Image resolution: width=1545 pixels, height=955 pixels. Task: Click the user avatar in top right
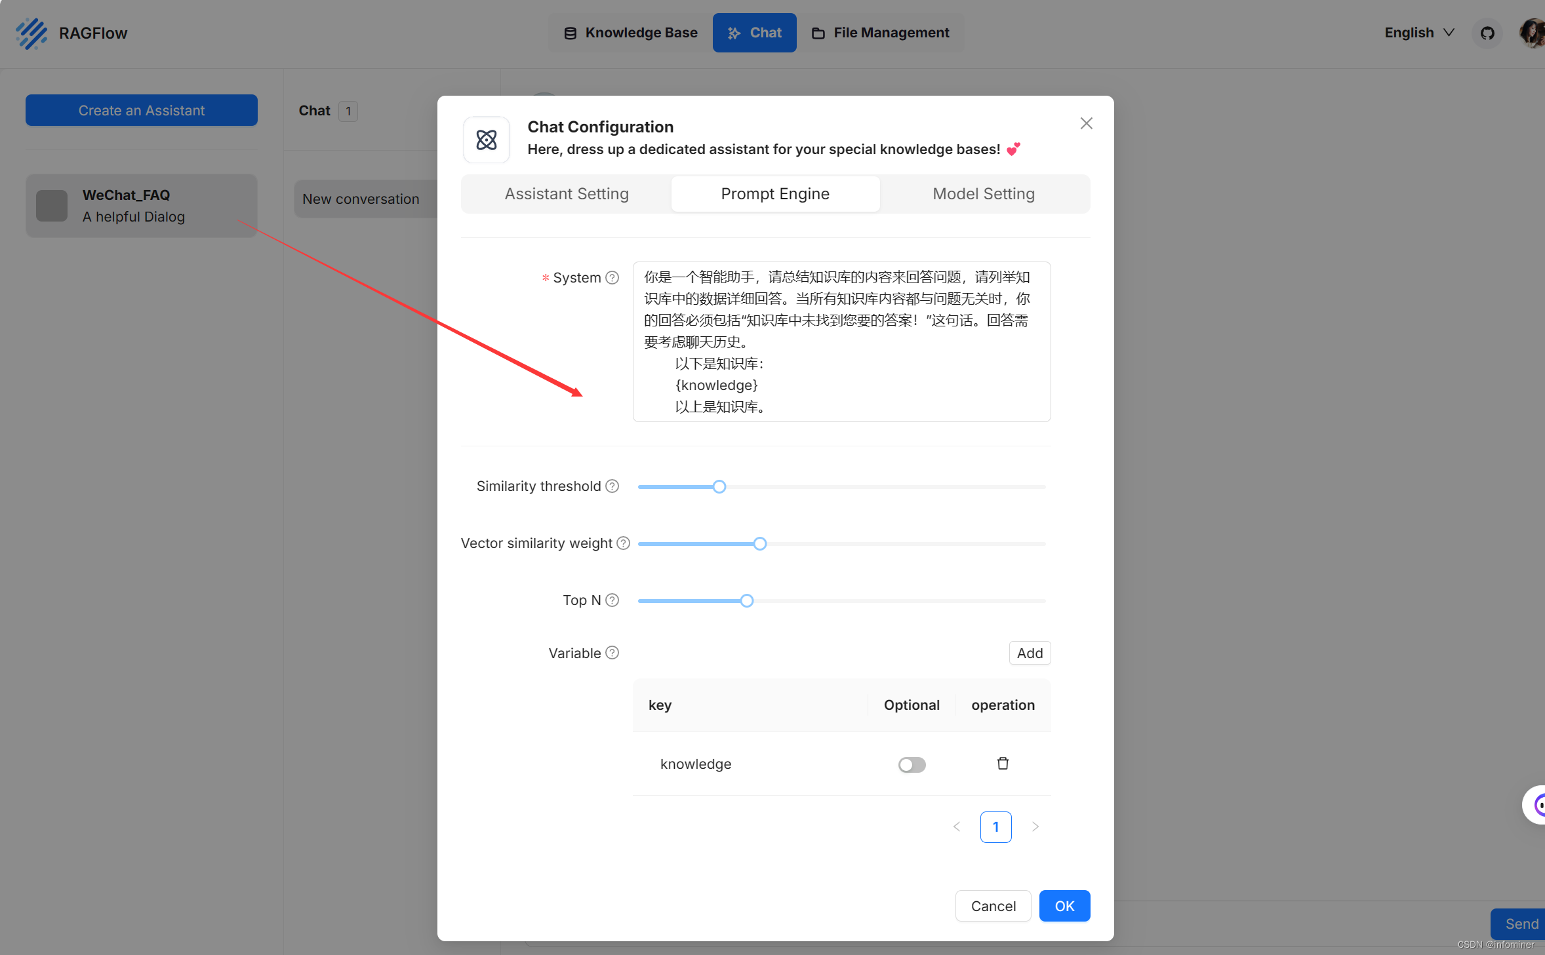[x=1532, y=33]
